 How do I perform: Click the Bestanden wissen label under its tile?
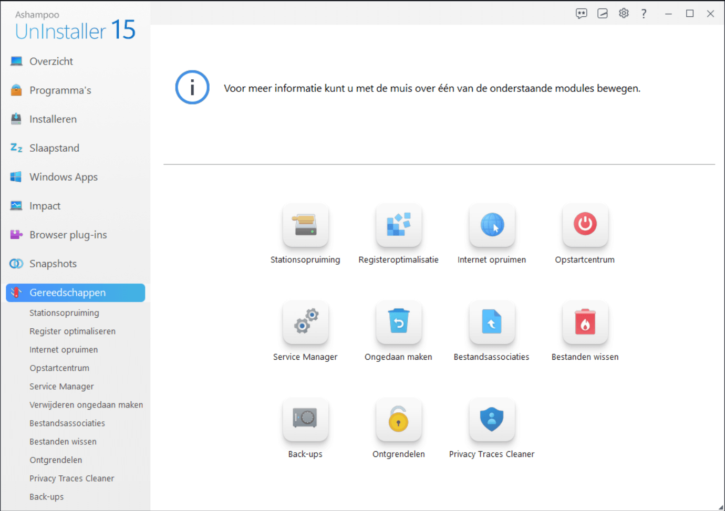pos(585,357)
